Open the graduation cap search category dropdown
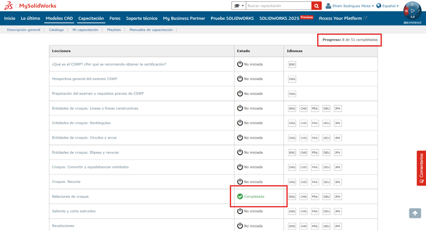 (239, 6)
